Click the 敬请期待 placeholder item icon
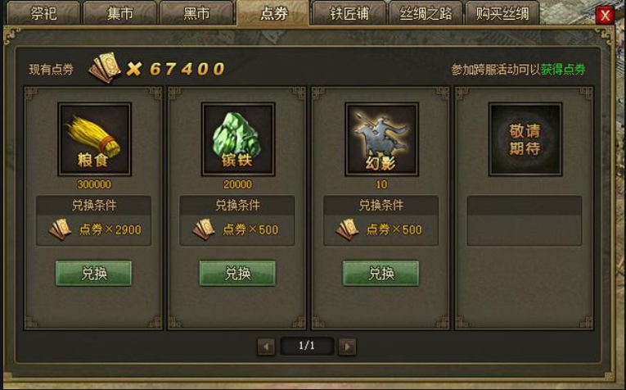The image size is (626, 390). click(x=525, y=139)
